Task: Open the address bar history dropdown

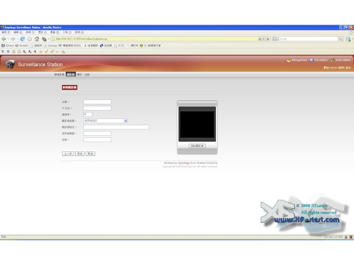Action: 263,39
